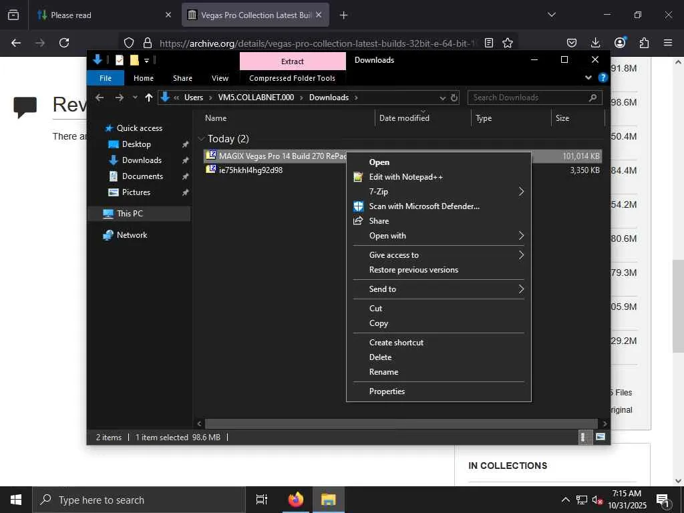The width and height of the screenshot is (684, 513).
Task: Click Windows Start button
Action: coord(16,500)
